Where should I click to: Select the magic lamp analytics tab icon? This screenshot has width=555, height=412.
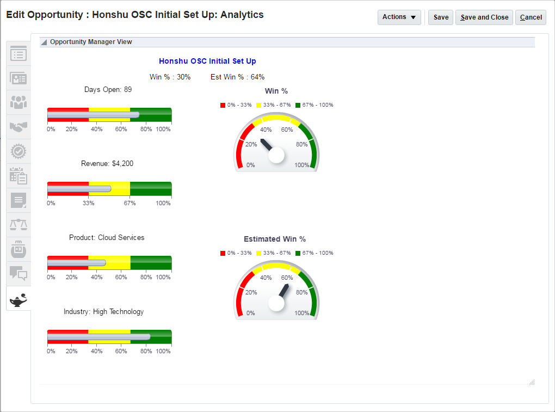pyautogui.click(x=18, y=300)
